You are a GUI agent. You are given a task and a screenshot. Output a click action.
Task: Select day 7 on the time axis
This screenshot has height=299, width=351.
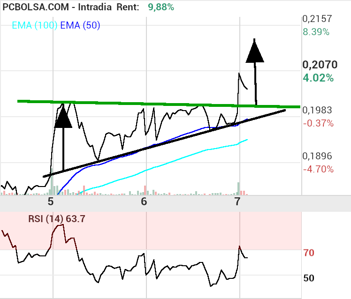click(237, 202)
